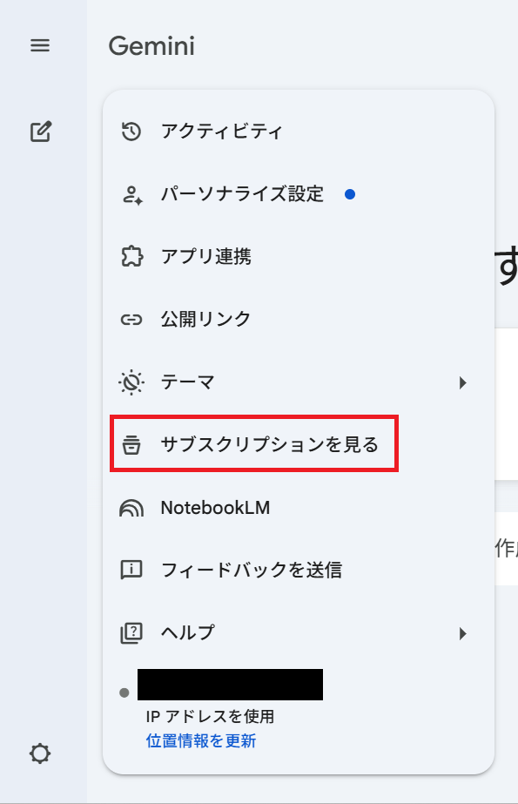Choose サブスクリプションを見る menu entry
The width and height of the screenshot is (518, 804).
252,444
